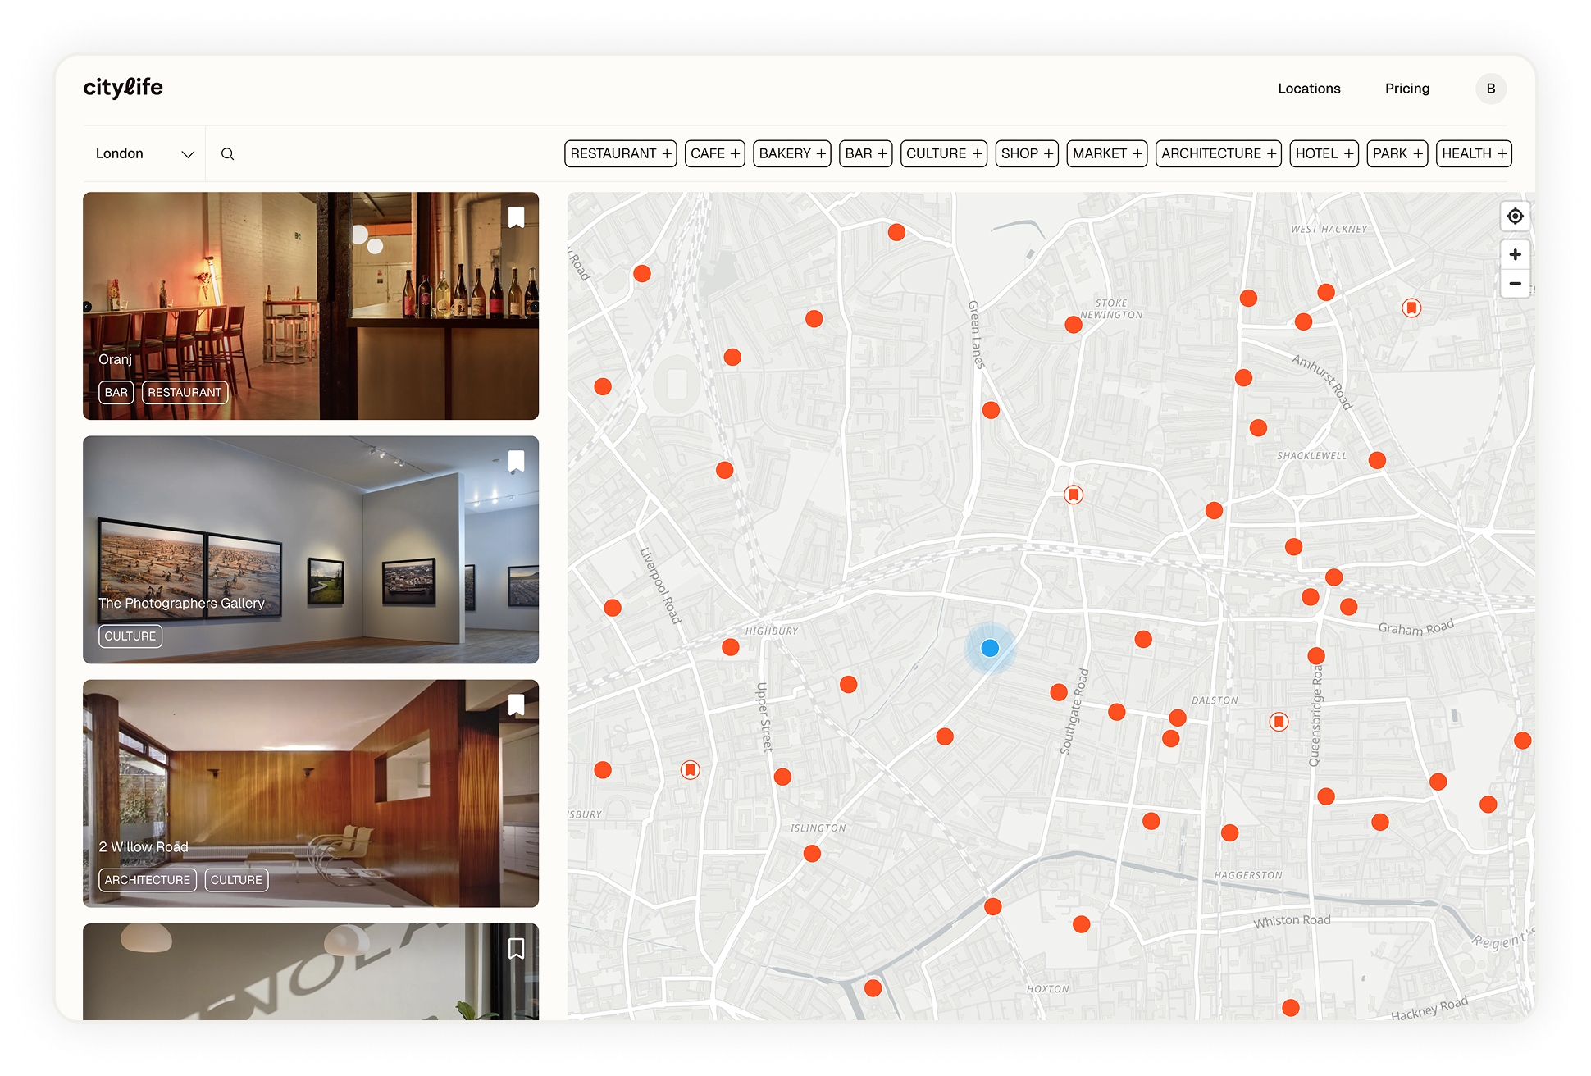Add HOTEL filter
Viewport: 1591px width, 1076px height.
click(x=1324, y=154)
